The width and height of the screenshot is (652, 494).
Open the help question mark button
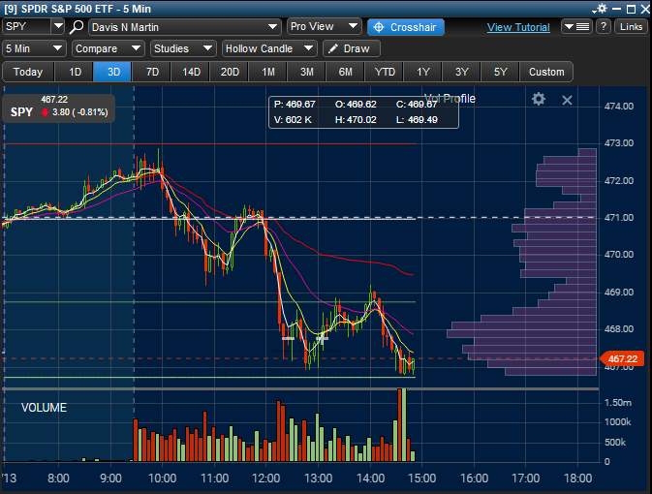[x=604, y=26]
